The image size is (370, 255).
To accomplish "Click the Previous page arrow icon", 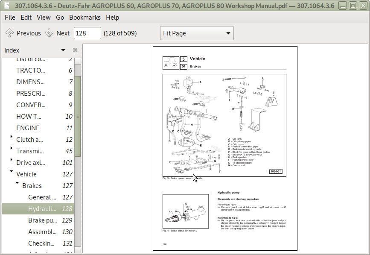I will click(x=9, y=33).
